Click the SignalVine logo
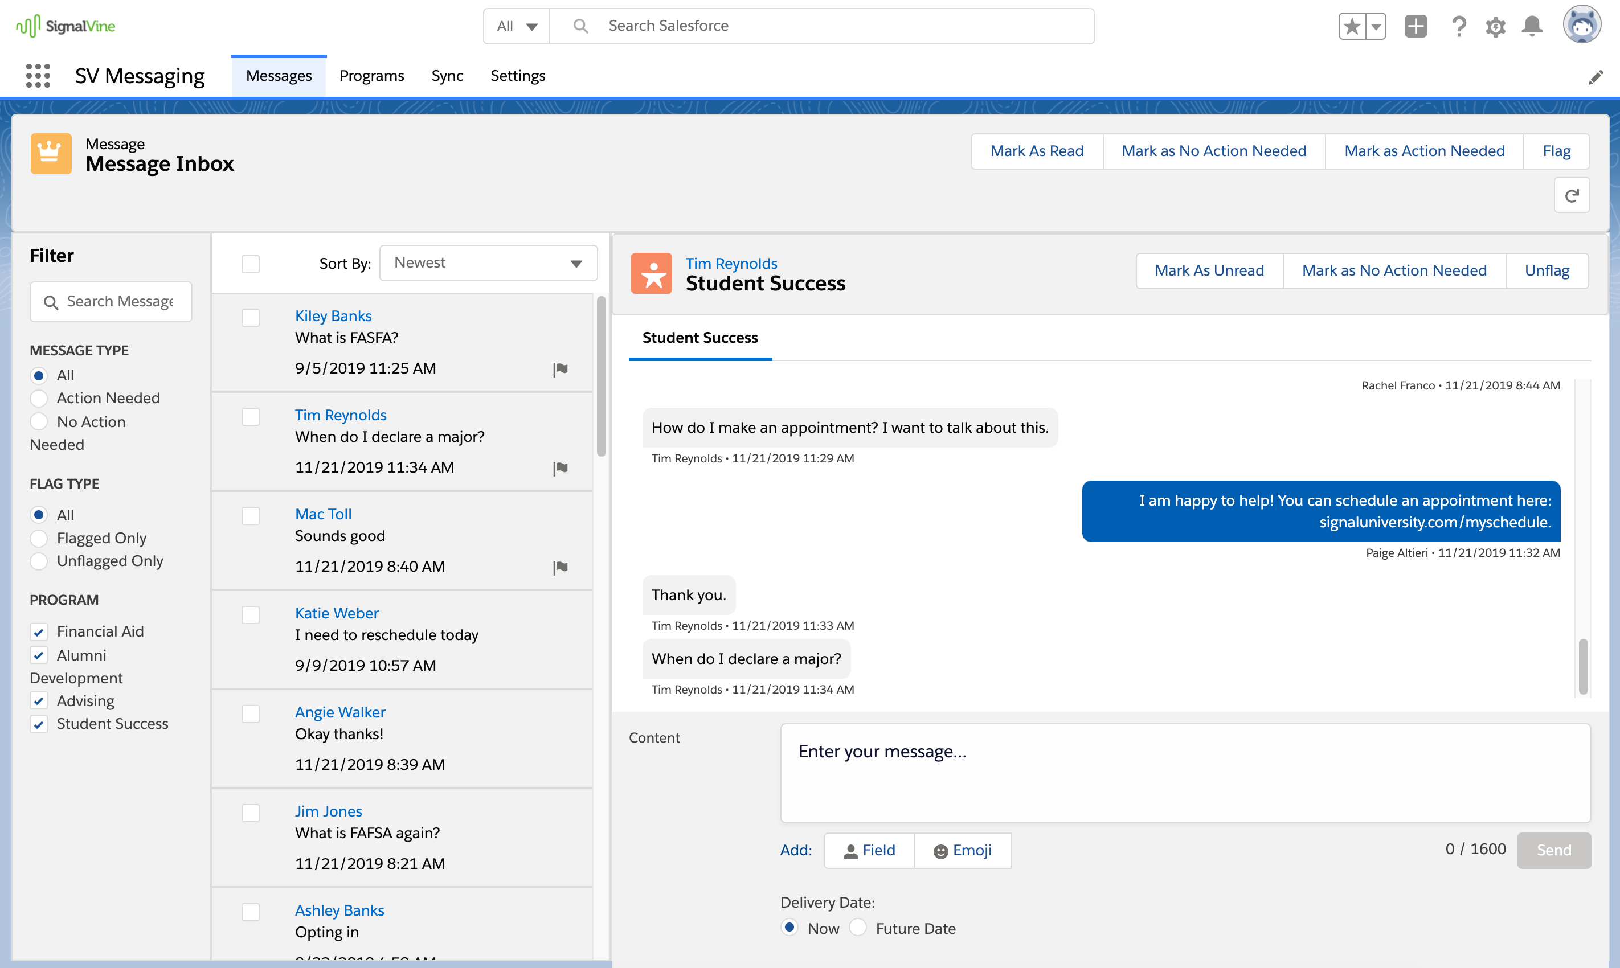This screenshot has width=1620, height=968. click(66, 26)
